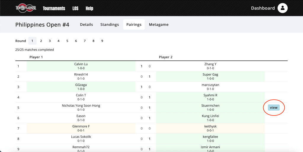Image resolution: width=303 pixels, height=152 pixels.
Task: Click on player Syahmi R
Action: click(x=210, y=95)
